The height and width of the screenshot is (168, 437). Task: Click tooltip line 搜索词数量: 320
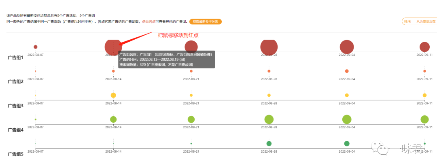(x=156, y=64)
